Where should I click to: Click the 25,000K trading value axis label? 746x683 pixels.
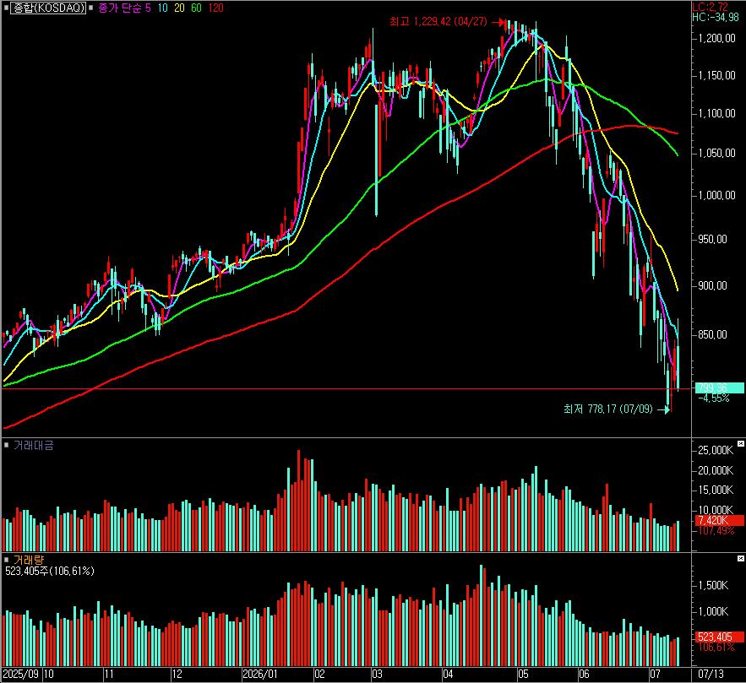[x=716, y=450]
